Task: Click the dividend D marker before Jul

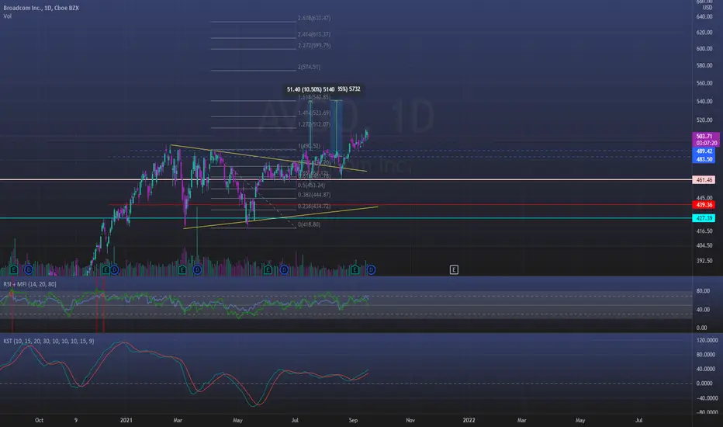Action: click(x=284, y=269)
